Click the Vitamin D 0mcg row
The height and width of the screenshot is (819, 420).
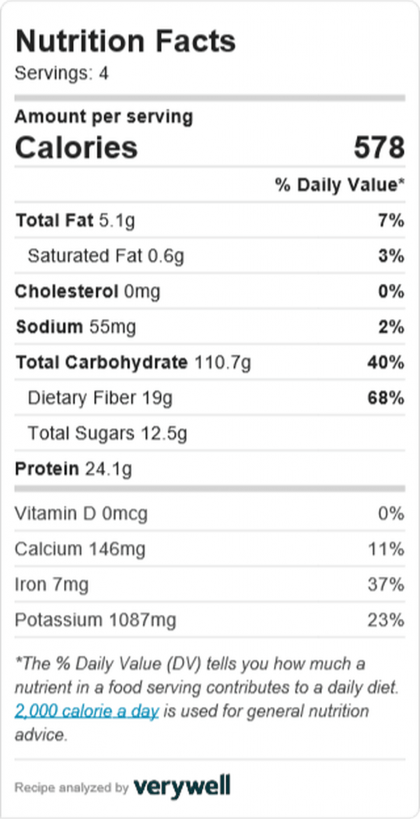pos(210,514)
